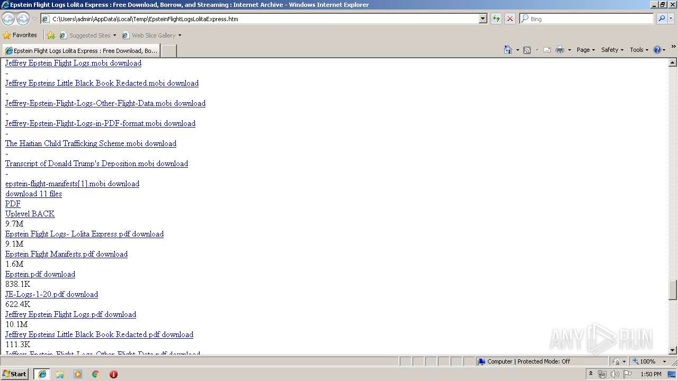678x381 pixels.
Task: Click the red Opera taskbar icon
Action: click(x=113, y=374)
